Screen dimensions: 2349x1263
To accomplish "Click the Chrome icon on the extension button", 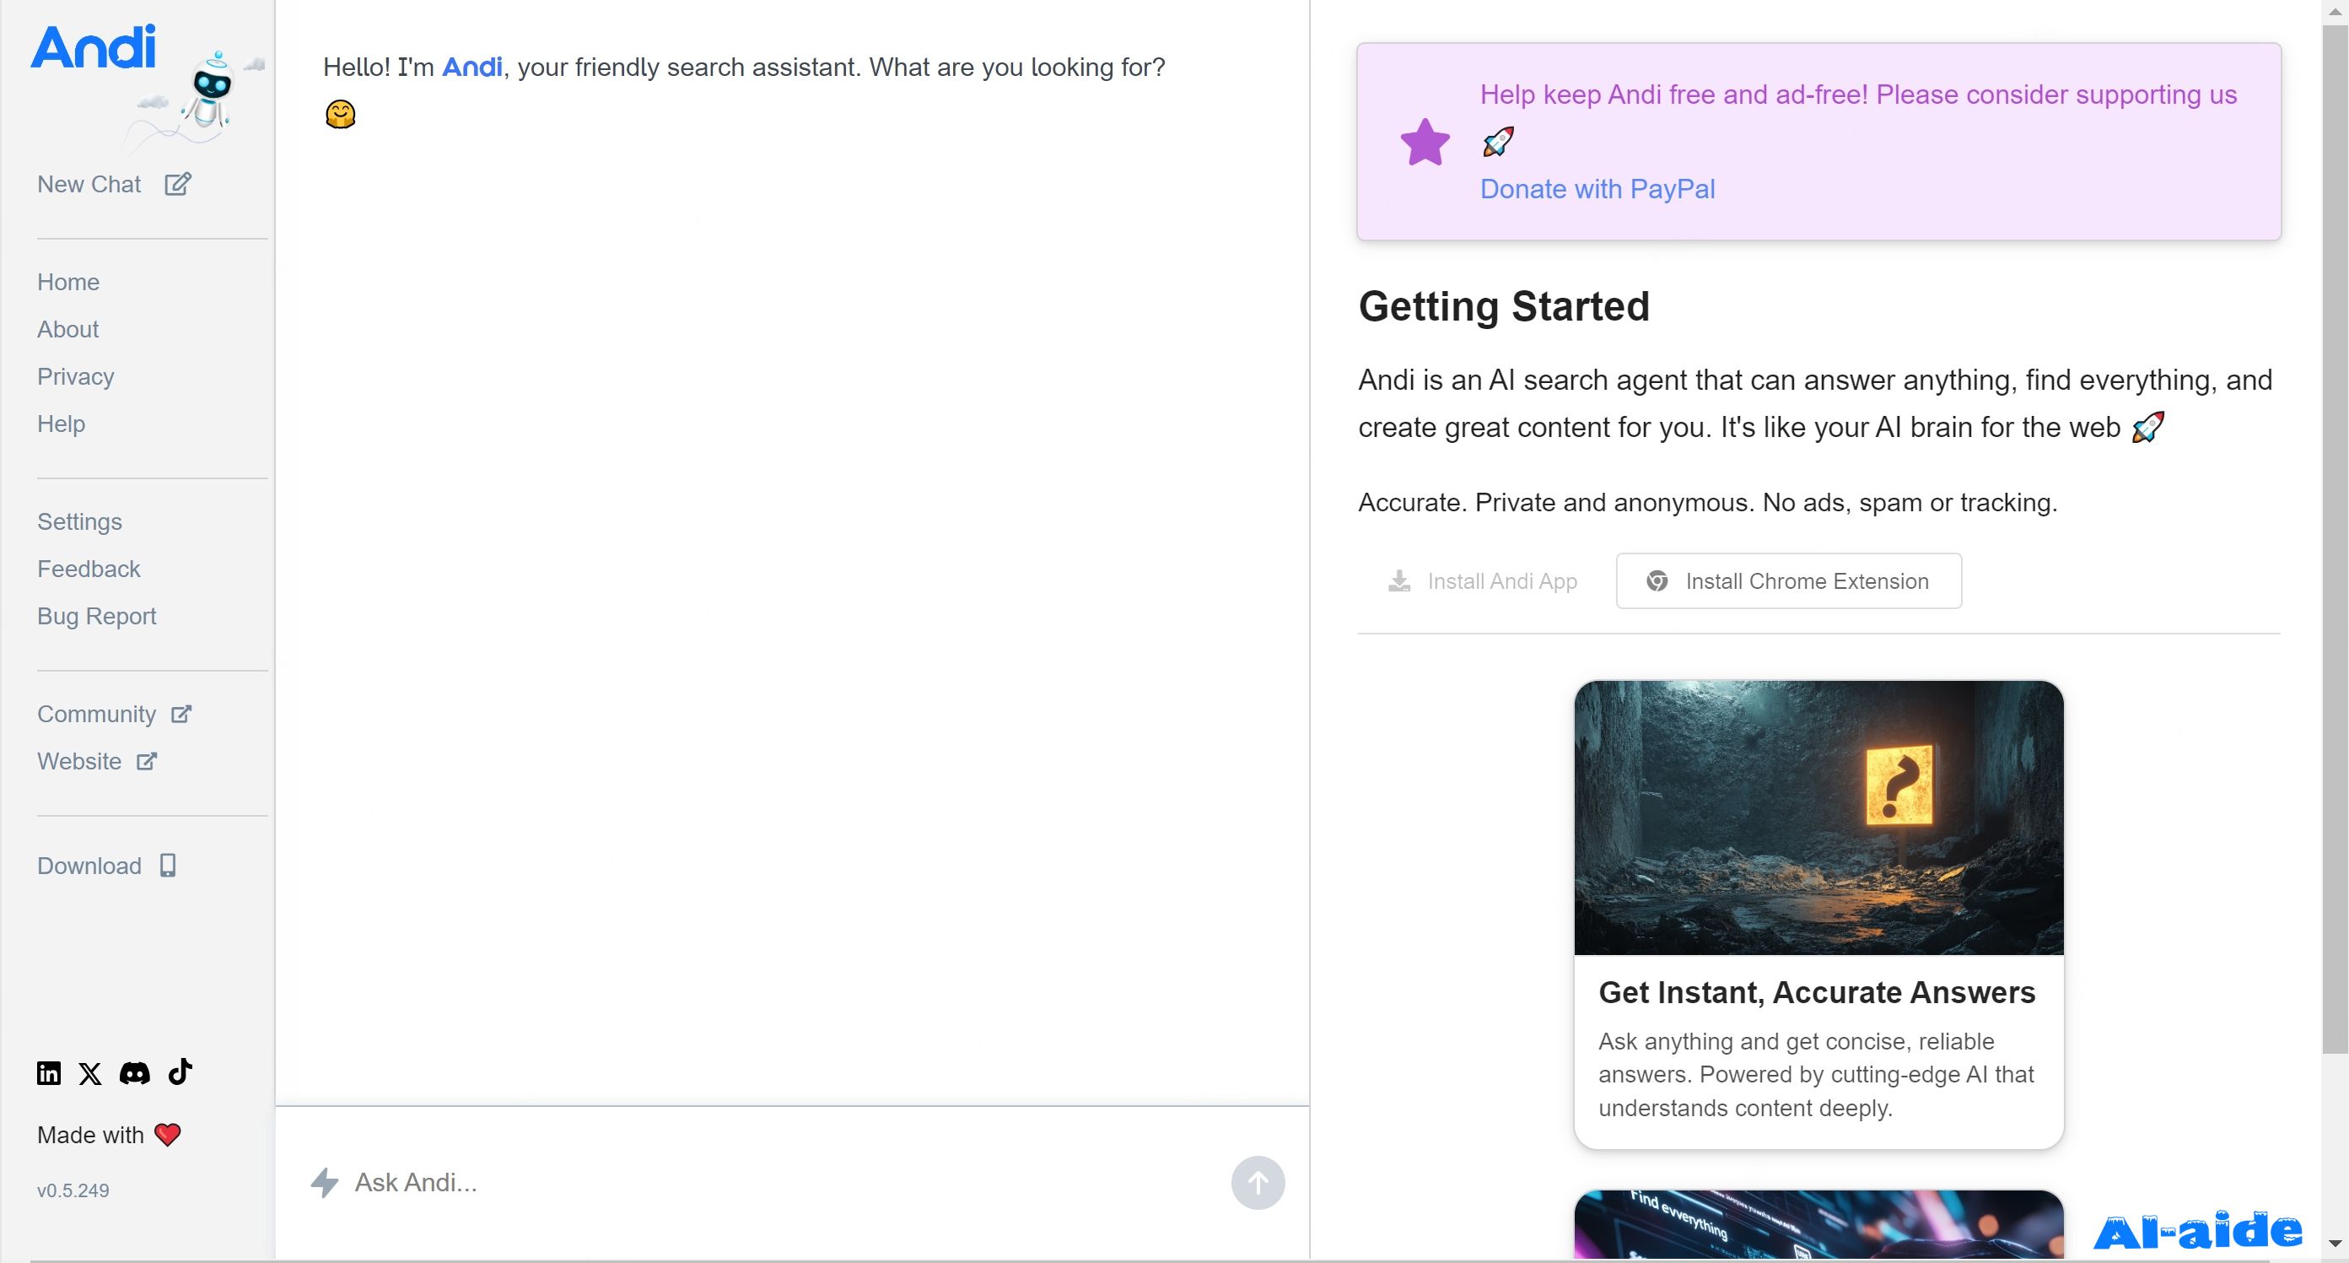I will pyautogui.click(x=1657, y=581).
